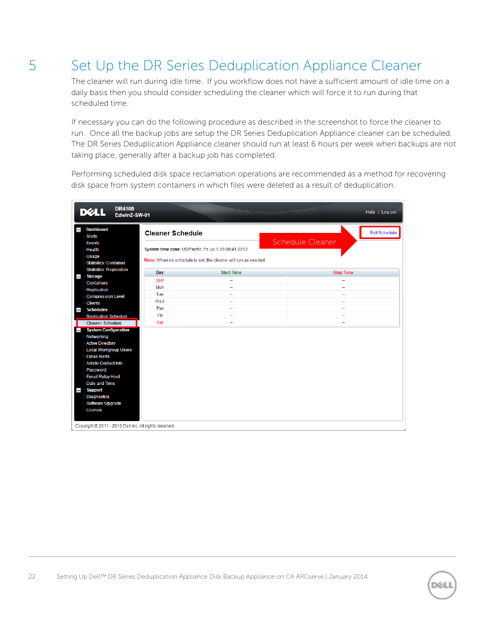Select Events in the sidebar
485x628 pixels.
(93, 243)
